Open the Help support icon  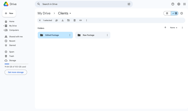point(173,4)
